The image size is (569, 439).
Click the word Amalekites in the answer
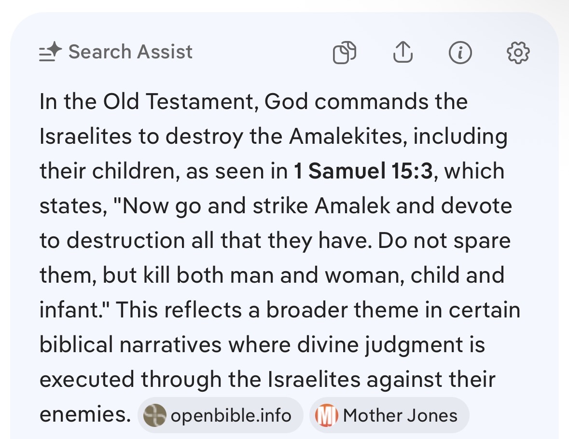pyautogui.click(x=347, y=137)
